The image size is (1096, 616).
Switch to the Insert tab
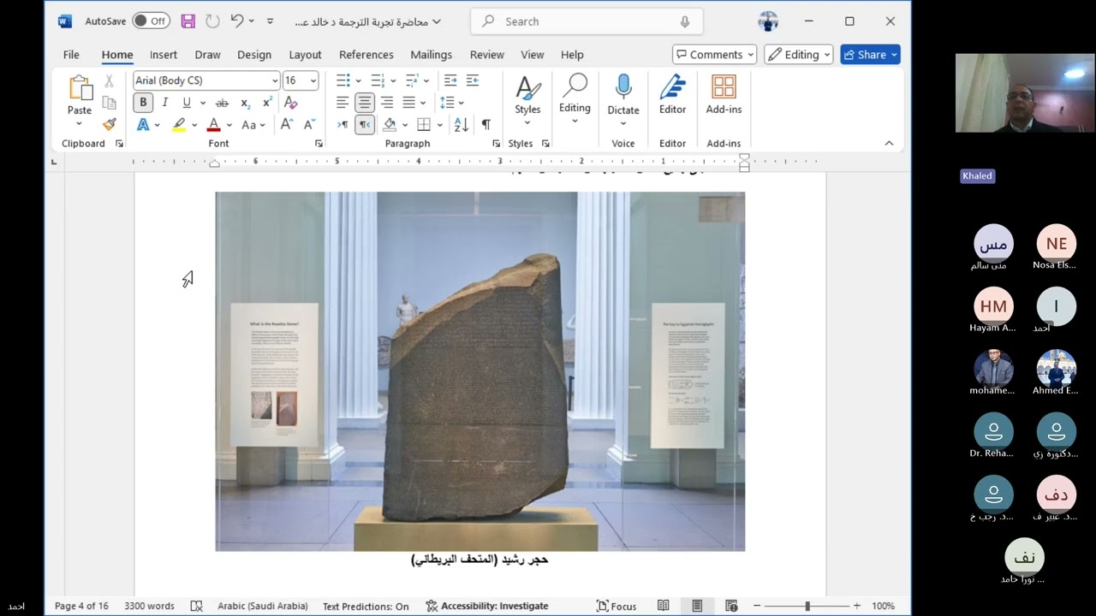(x=164, y=55)
